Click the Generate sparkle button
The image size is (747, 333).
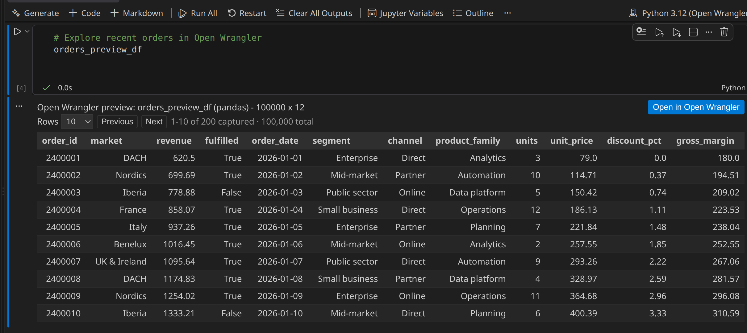click(35, 13)
